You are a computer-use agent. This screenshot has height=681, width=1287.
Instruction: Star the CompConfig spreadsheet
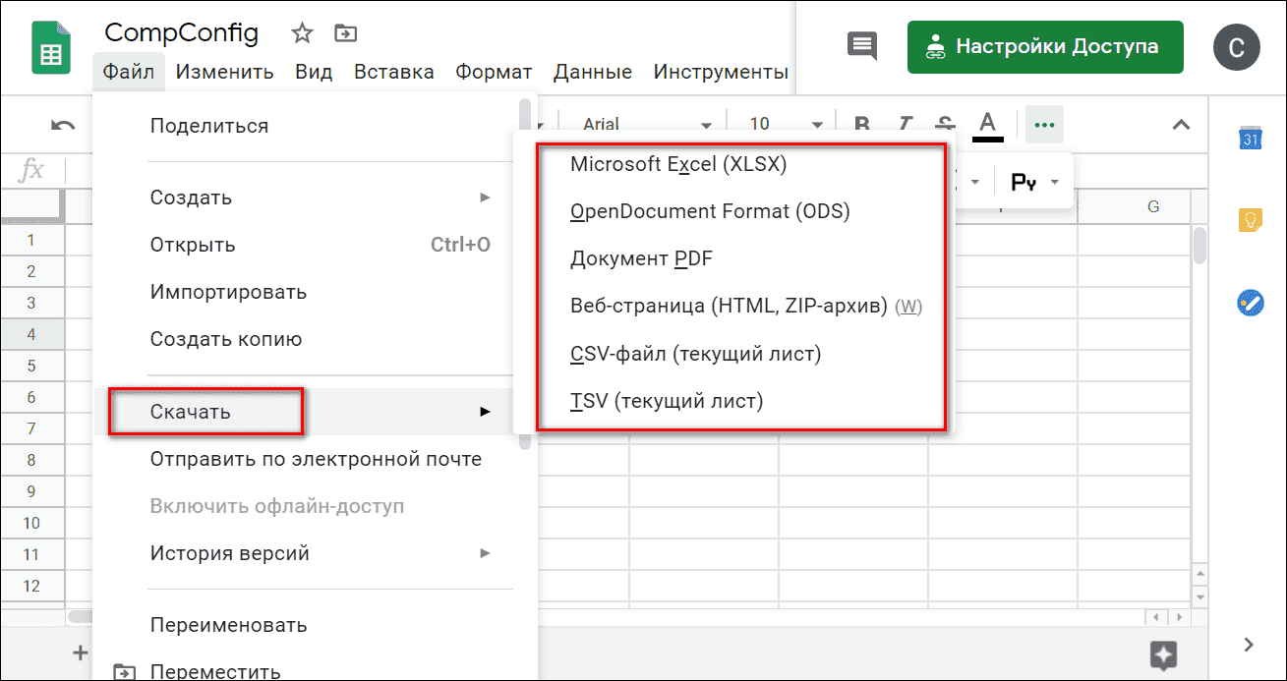click(x=302, y=32)
